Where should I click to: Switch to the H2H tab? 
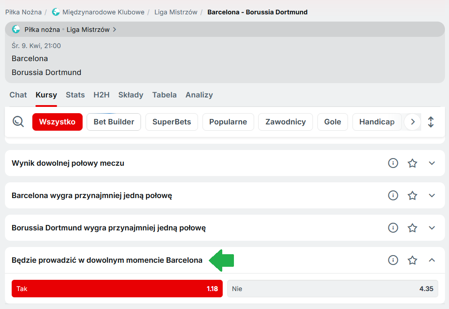101,95
